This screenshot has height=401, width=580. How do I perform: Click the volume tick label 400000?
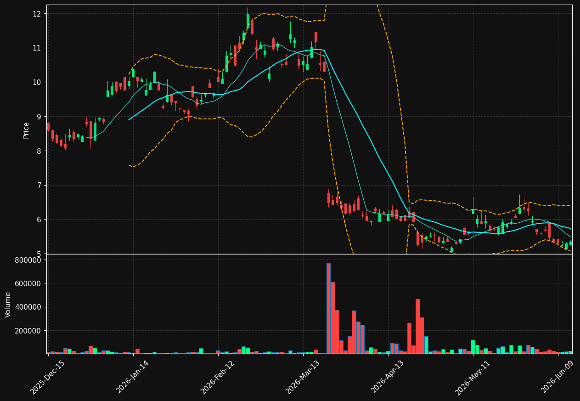pos(28,307)
